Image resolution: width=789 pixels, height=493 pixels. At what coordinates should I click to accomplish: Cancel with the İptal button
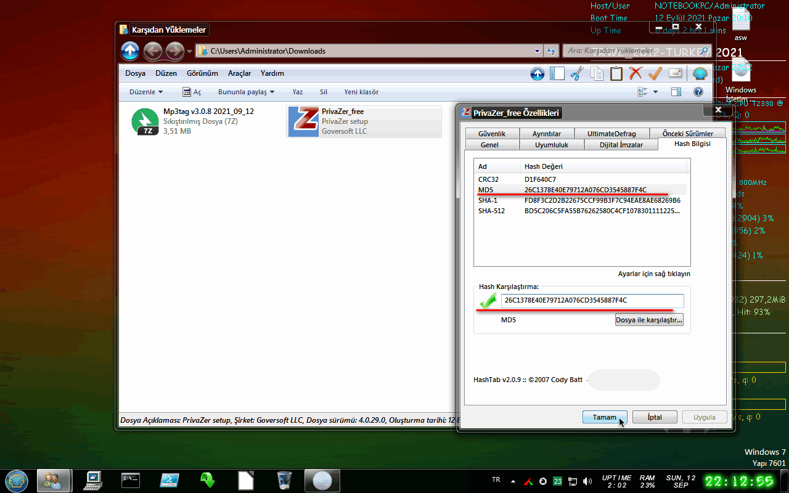(x=655, y=417)
